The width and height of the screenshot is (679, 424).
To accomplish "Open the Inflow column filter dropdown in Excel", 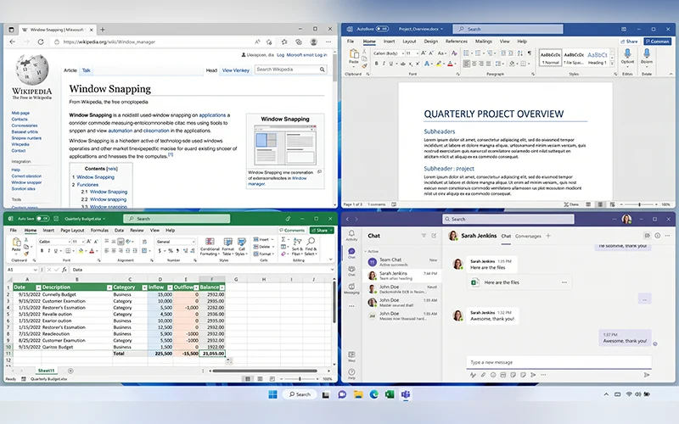I will tap(170, 287).
